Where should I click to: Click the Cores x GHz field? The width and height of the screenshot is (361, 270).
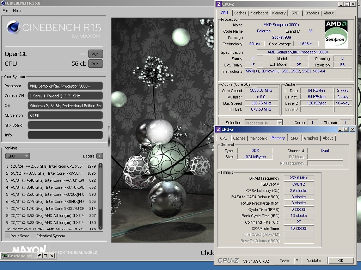(x=65, y=96)
